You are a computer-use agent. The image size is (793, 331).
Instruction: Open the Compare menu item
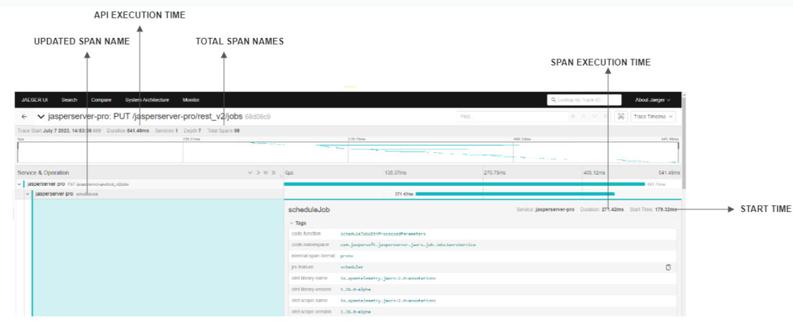click(101, 100)
